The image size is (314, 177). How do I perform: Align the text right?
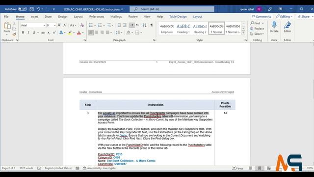tap(102, 32)
